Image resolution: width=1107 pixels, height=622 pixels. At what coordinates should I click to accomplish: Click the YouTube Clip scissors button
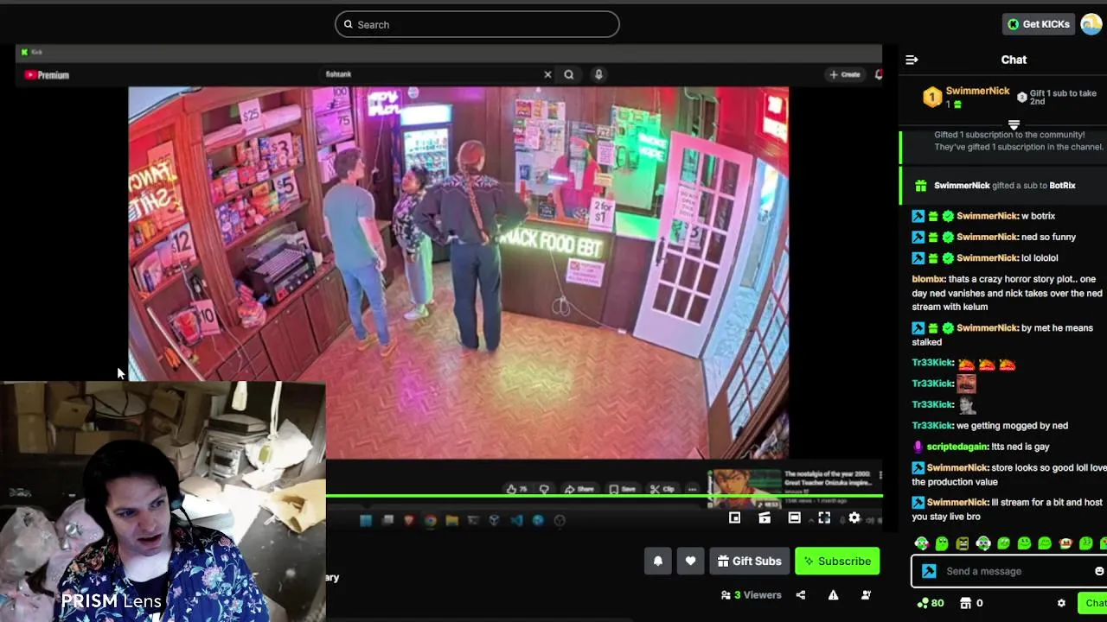[x=664, y=489]
